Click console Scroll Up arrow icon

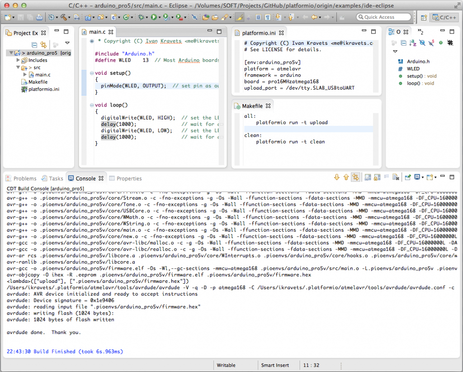tap(346, 177)
